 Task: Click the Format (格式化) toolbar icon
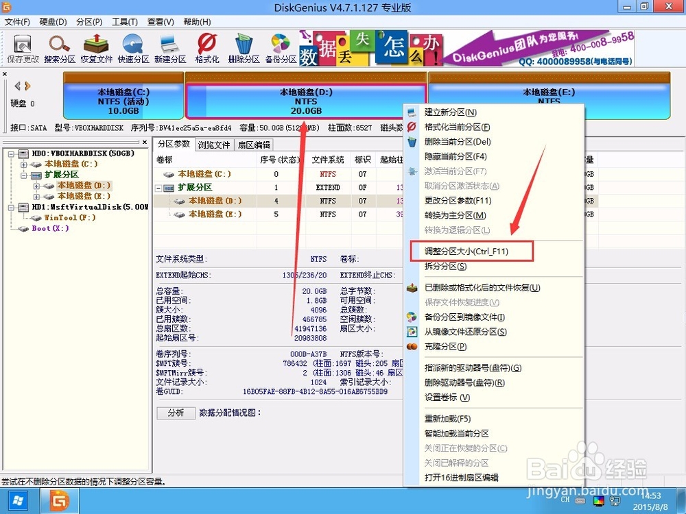pyautogui.click(x=207, y=49)
